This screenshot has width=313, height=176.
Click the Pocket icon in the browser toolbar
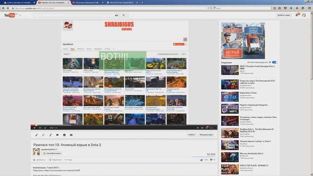(x=285, y=8)
